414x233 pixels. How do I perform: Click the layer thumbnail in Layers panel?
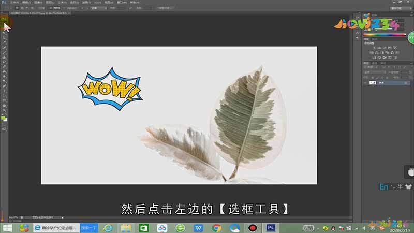point(373,83)
